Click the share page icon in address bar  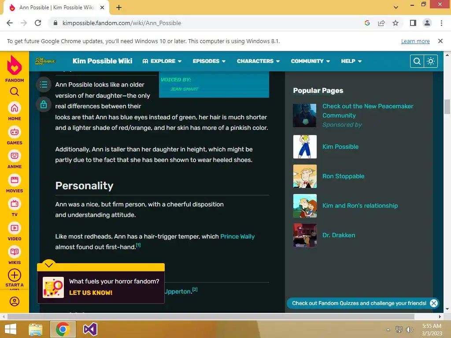coord(381,23)
